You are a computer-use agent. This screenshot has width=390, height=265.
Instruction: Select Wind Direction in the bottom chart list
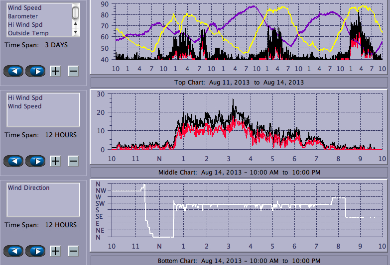click(x=28, y=188)
